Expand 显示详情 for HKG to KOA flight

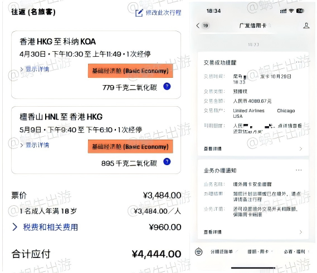click(35, 69)
